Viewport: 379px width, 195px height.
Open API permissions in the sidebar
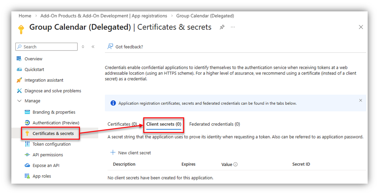48,155
